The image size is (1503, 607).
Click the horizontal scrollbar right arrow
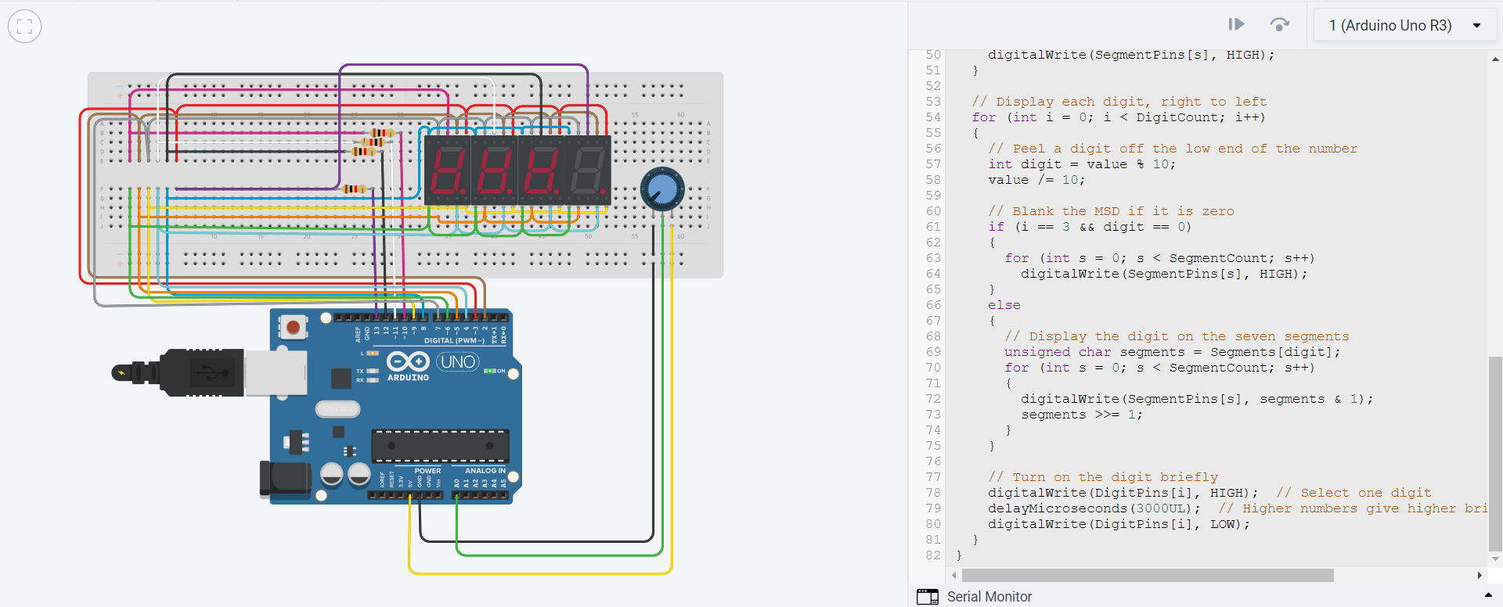pyautogui.click(x=1479, y=575)
